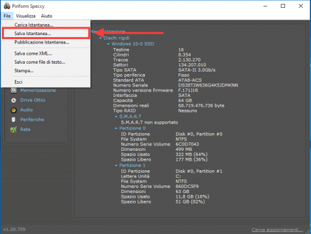311x234 pixels.
Task: Select the Audio speaker icon
Action: 14,110
